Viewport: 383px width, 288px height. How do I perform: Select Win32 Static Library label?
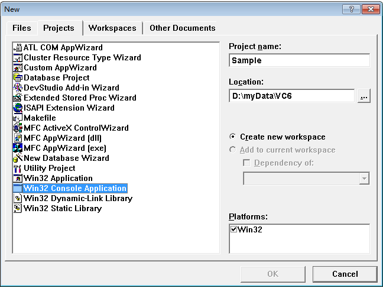[63, 208]
